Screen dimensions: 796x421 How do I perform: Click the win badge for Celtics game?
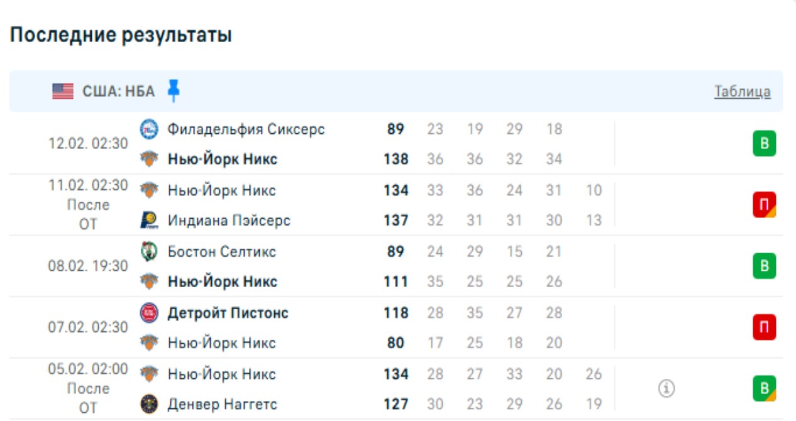tap(764, 266)
